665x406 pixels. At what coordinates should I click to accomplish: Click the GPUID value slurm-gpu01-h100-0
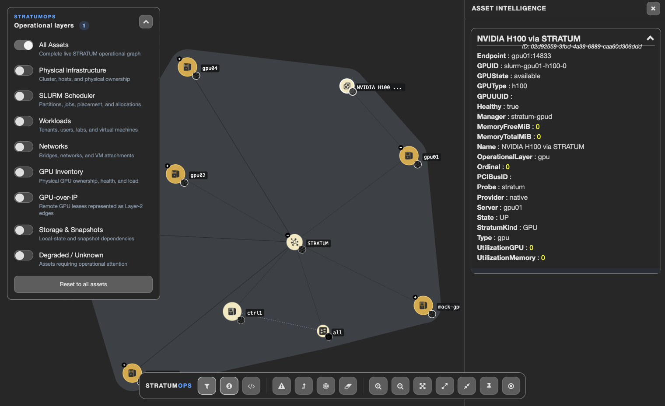(x=535, y=66)
